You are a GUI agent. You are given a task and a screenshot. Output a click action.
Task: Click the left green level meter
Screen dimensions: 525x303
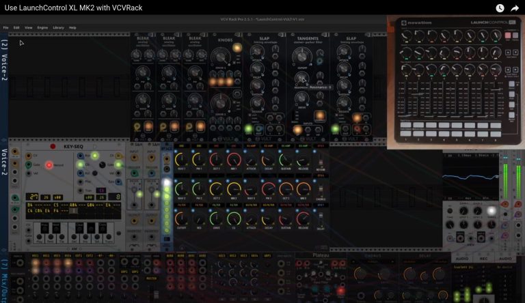pos(506,181)
